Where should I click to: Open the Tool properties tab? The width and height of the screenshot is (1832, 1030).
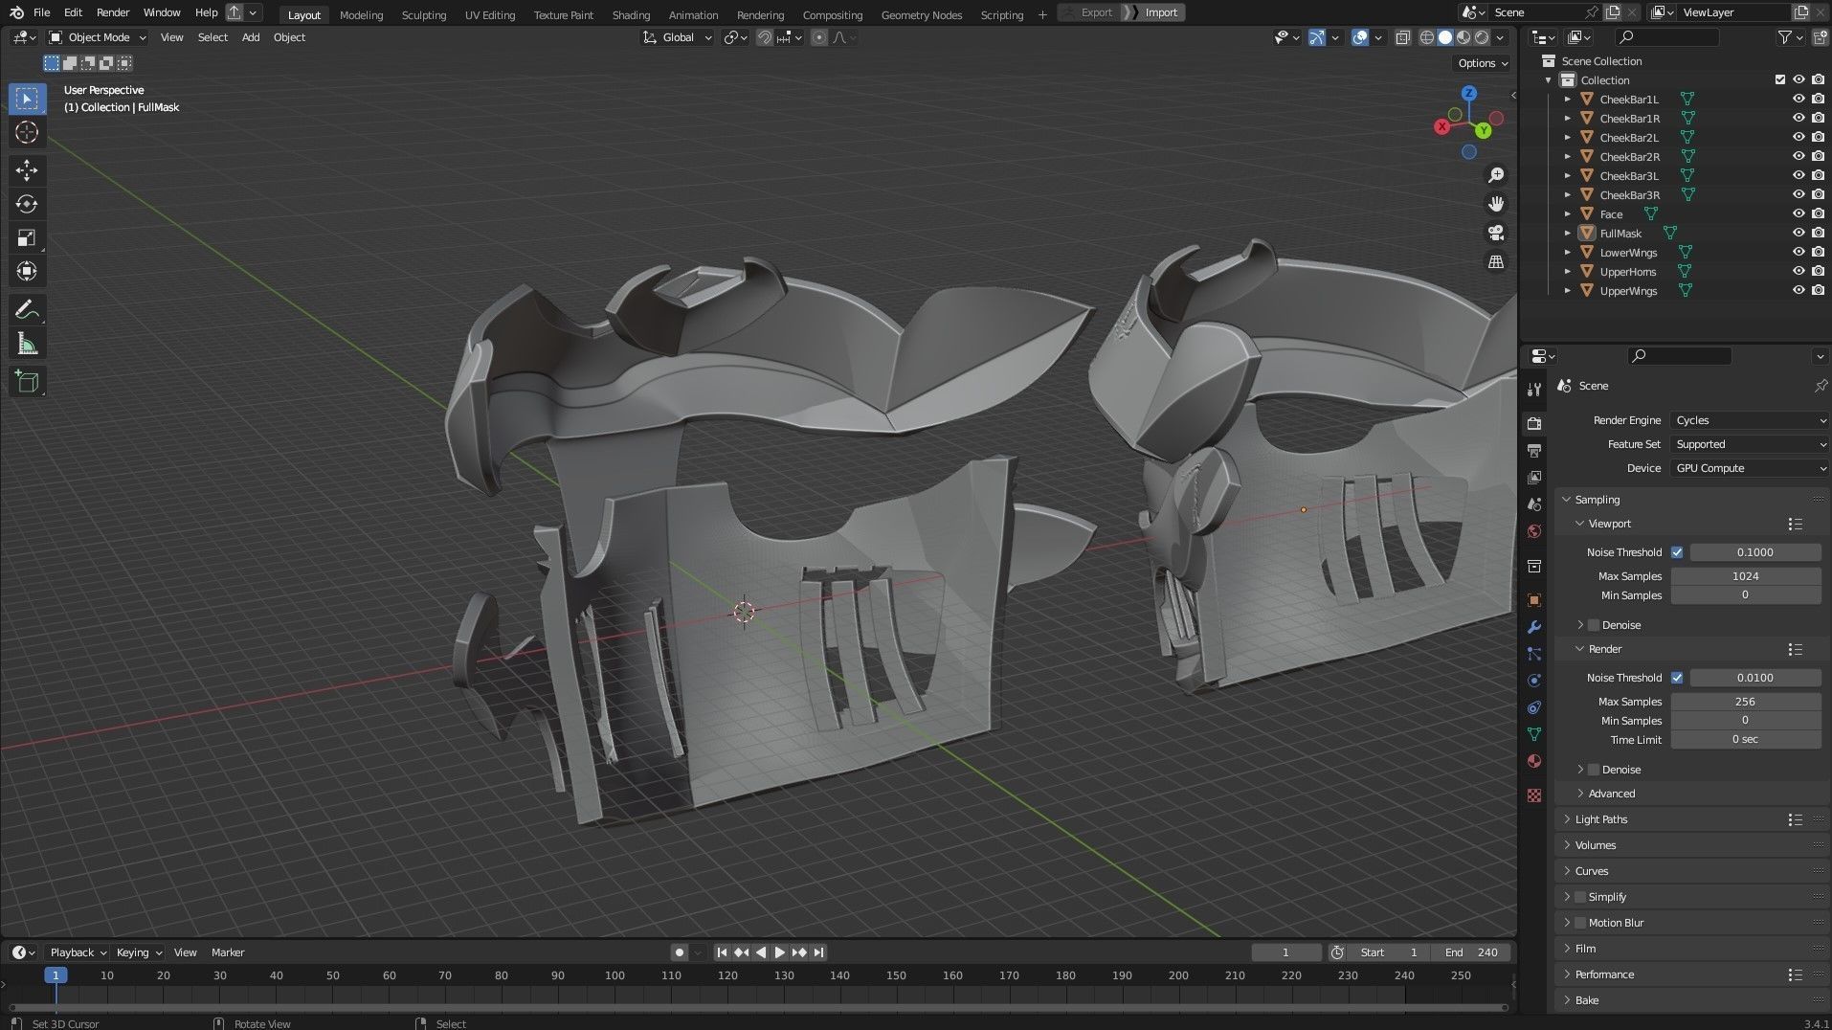click(x=1534, y=389)
